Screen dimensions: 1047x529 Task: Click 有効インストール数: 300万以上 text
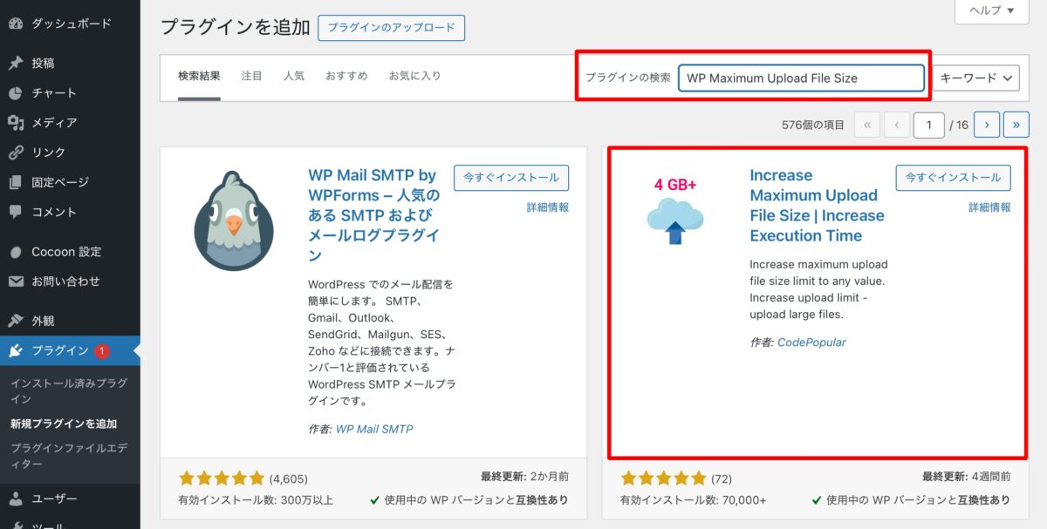(256, 500)
